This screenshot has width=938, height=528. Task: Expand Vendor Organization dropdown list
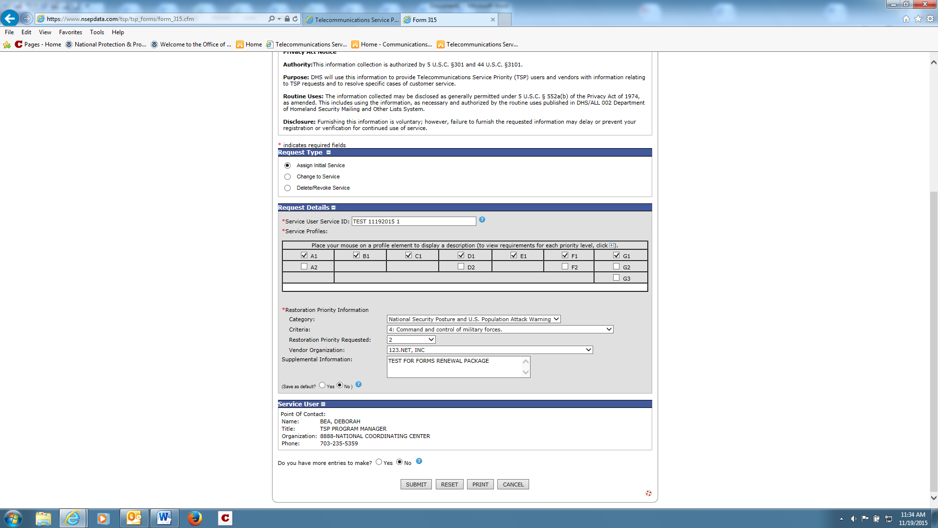coord(490,350)
